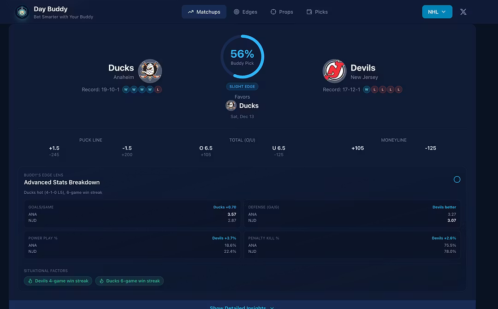Click the Anaheim Ducks team logo
This screenshot has height=309, width=498.
150,71
